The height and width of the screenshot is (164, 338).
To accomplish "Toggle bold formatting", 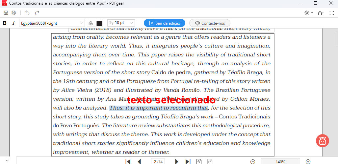I will (5, 23).
